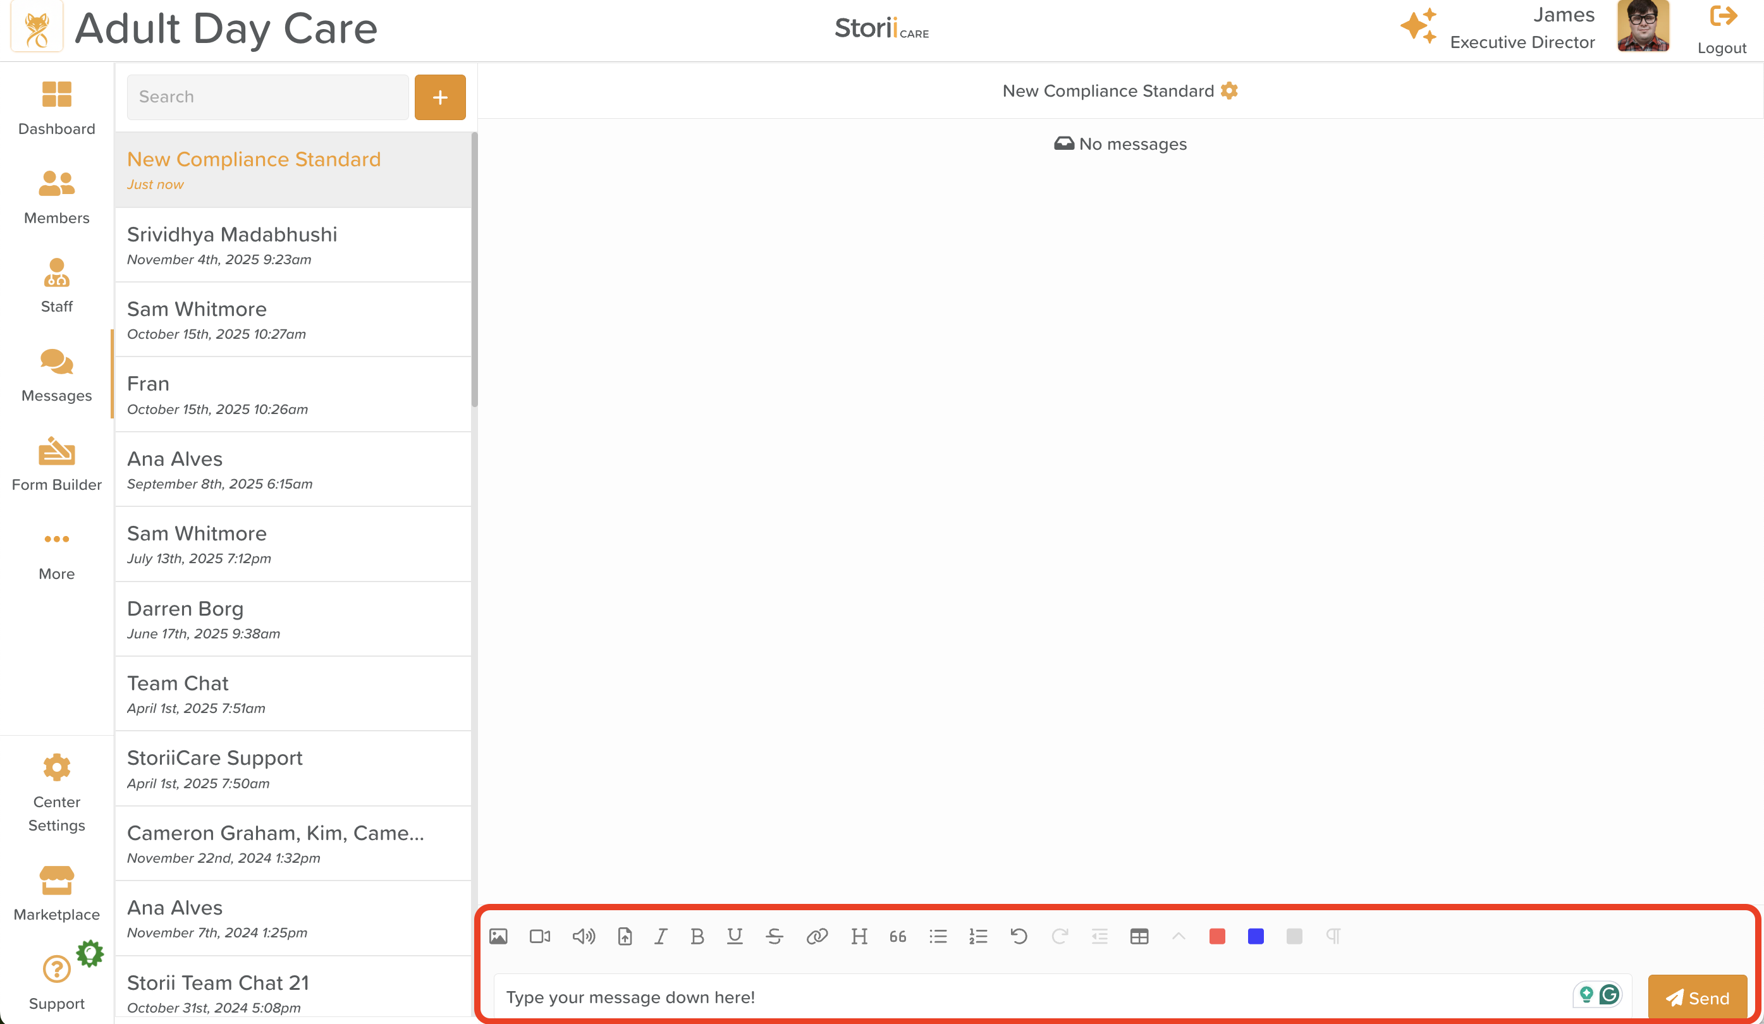Click the insert image icon
Viewport: 1764px width, 1024px height.
(x=498, y=937)
